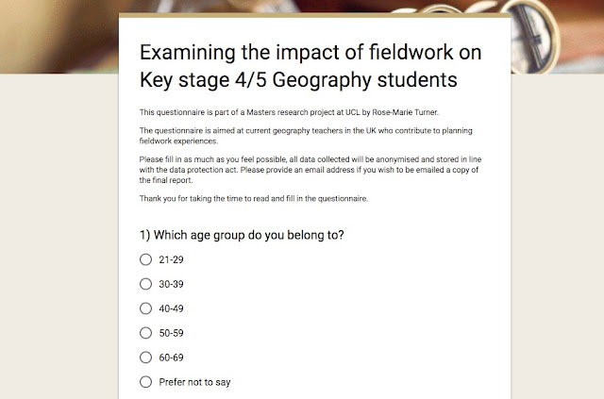The image size is (604, 399).
Task: Choose the 30-39 radio button
Action: (x=145, y=284)
